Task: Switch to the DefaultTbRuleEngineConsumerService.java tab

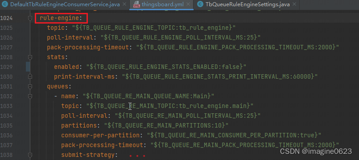Action: (x=65, y=4)
